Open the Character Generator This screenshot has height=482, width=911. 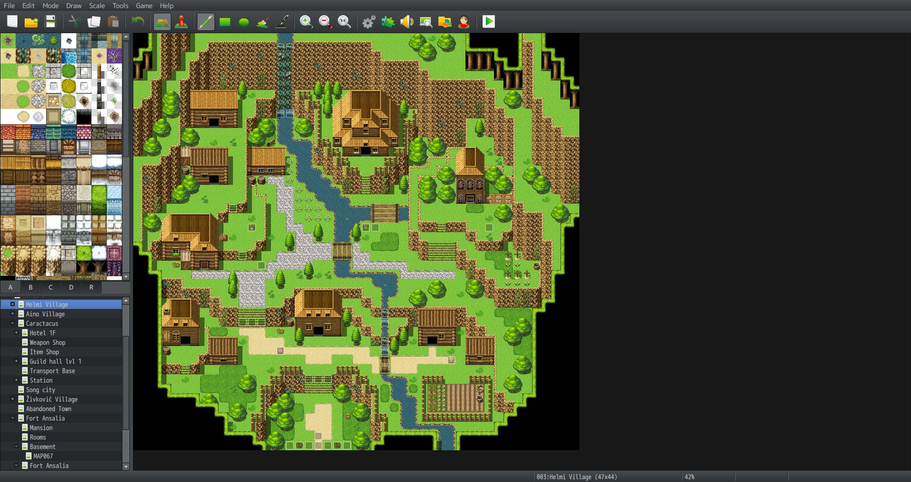click(x=464, y=21)
